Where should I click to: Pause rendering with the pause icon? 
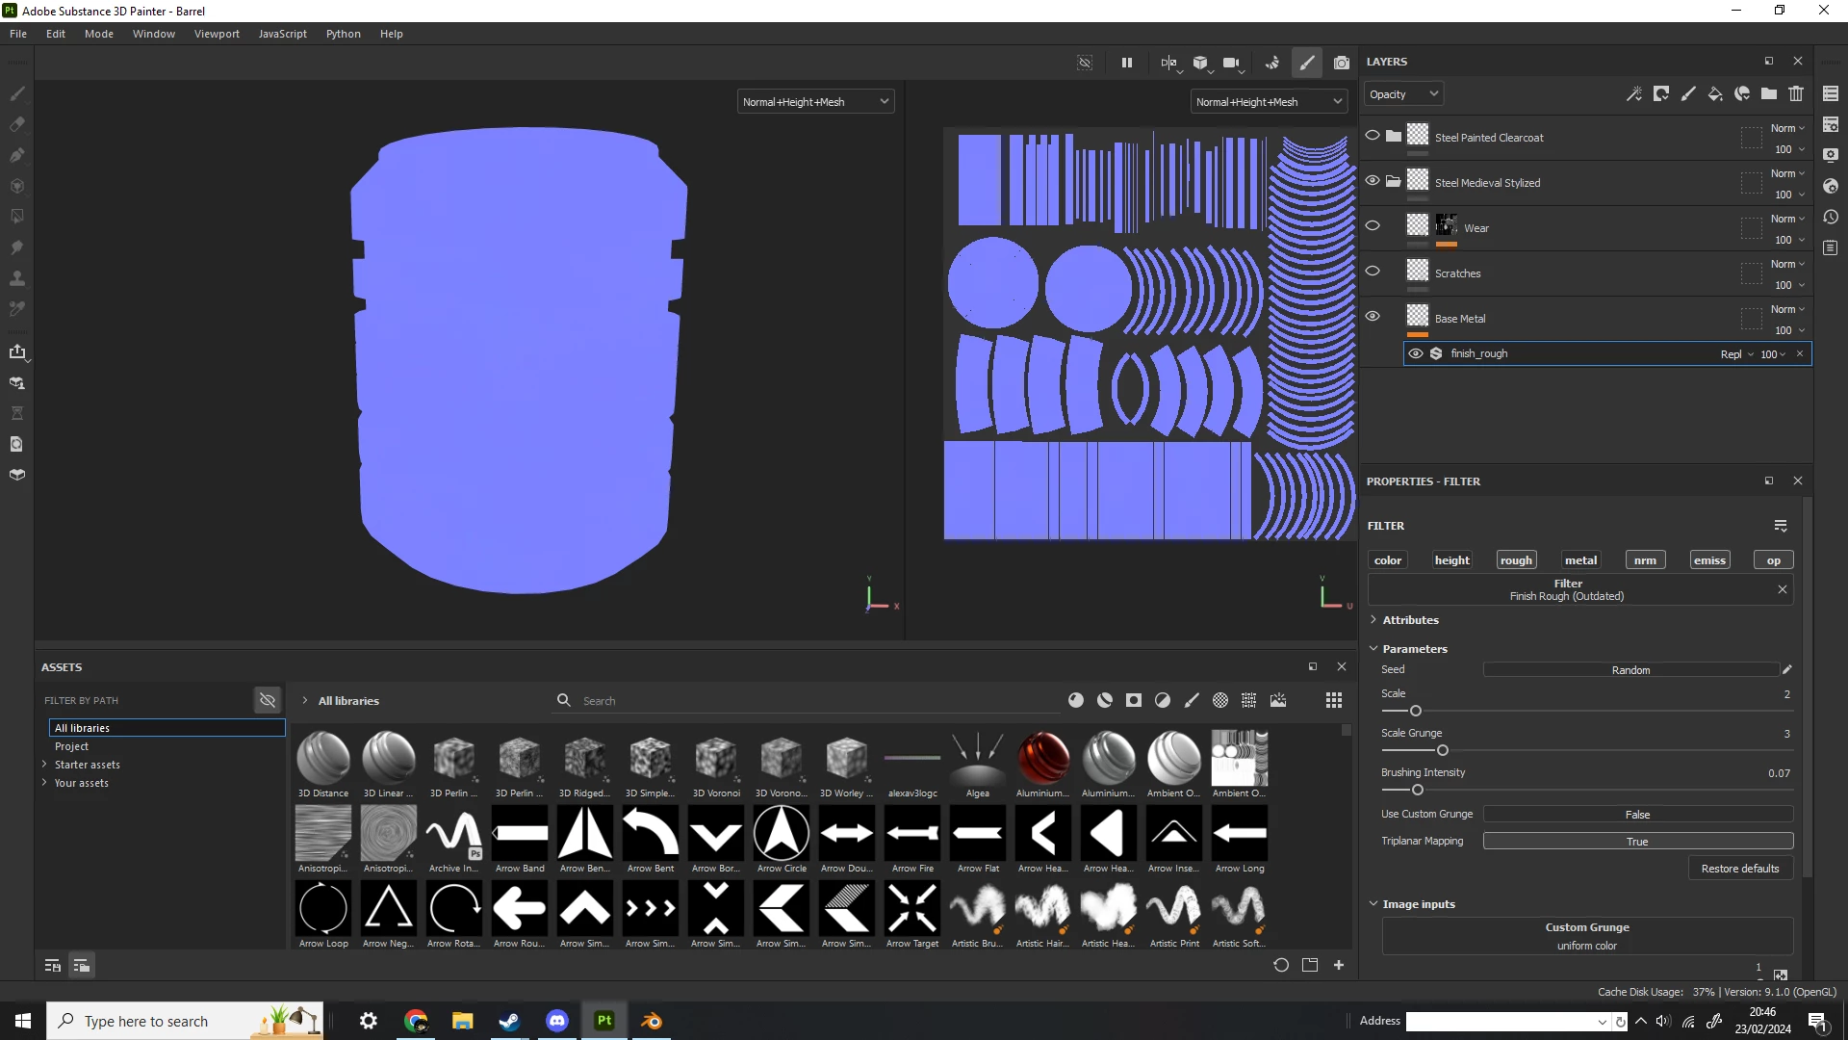coord(1126,63)
